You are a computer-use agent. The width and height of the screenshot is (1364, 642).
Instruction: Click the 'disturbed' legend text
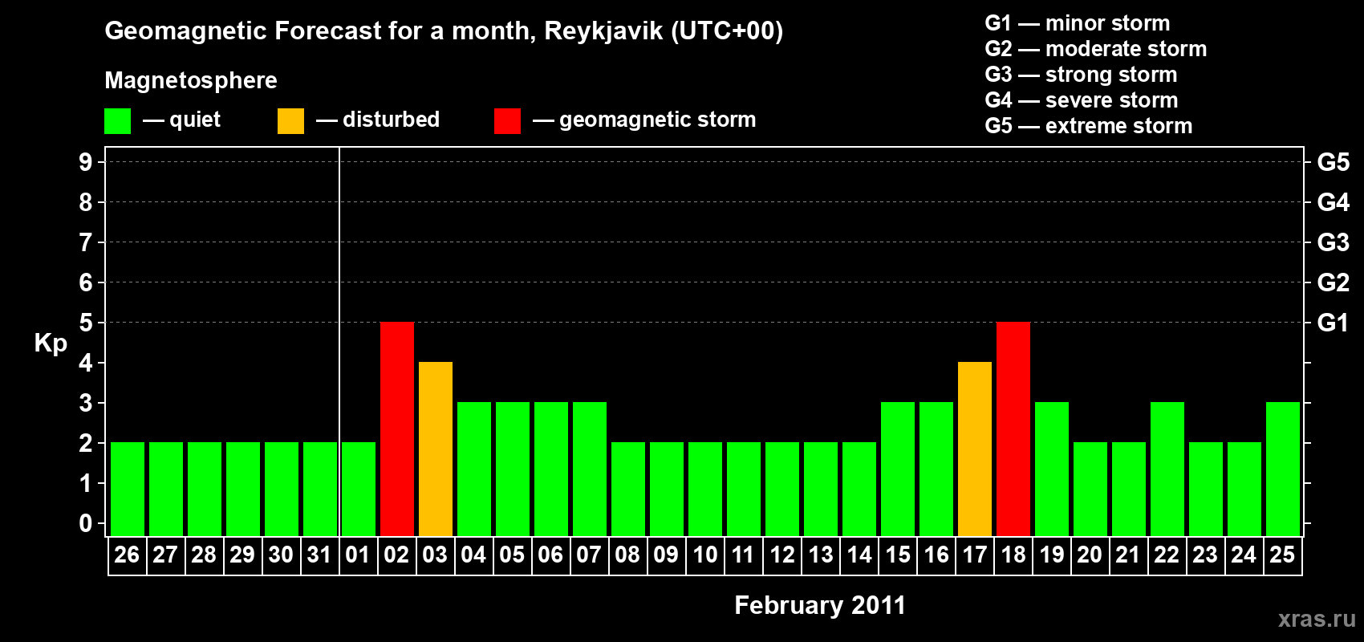click(392, 120)
